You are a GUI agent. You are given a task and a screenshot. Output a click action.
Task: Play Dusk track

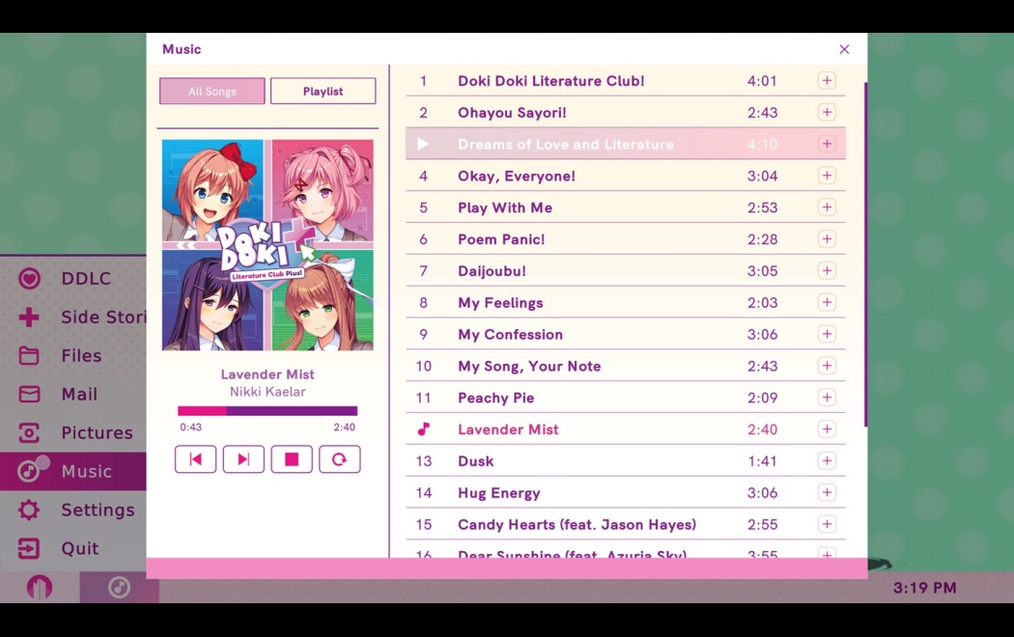(626, 460)
